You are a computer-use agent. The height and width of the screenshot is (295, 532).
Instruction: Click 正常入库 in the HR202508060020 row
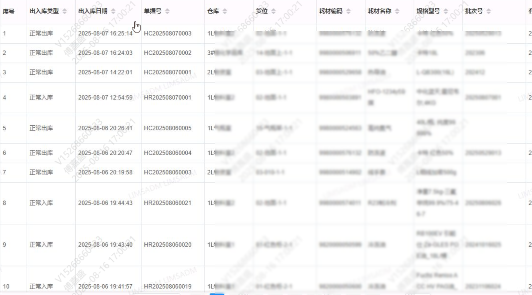pyautogui.click(x=41, y=245)
